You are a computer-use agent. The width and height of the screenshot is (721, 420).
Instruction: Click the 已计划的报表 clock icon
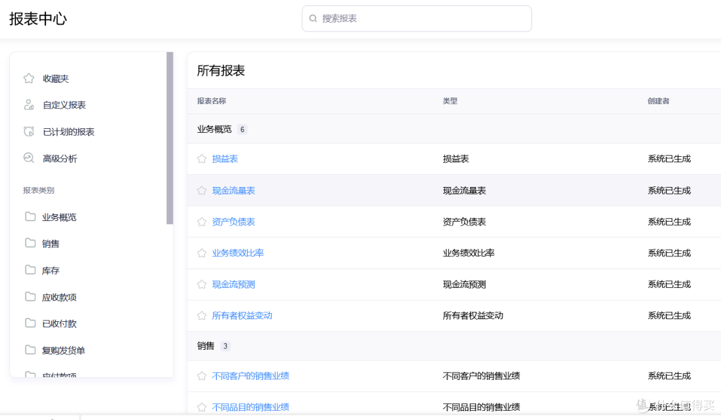coord(29,132)
